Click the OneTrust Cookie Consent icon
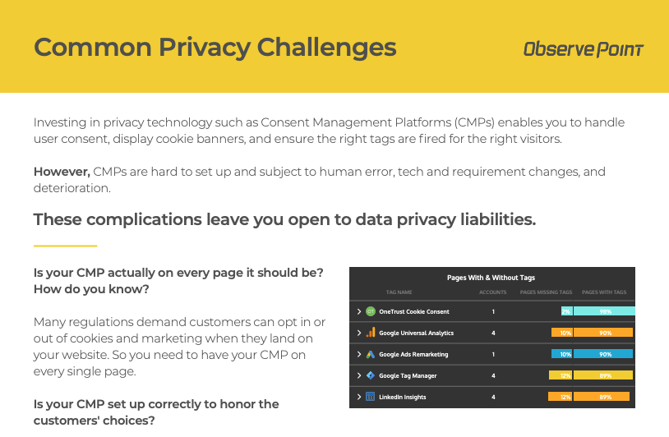 coord(371,311)
